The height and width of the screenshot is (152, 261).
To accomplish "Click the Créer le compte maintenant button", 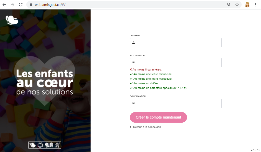I will click(158, 117).
